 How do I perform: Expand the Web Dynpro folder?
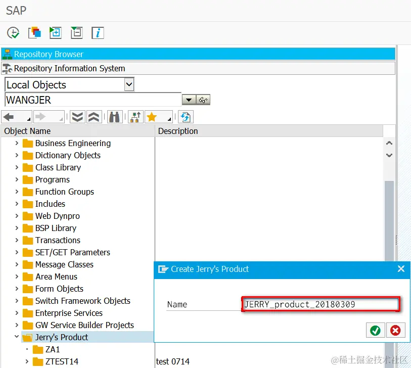(17, 216)
